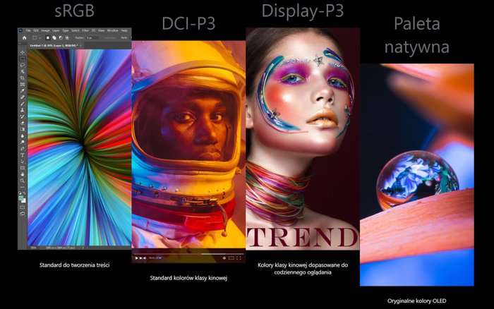This screenshot has height=309, width=494.
Task: Toggle Quick Mask mode icon
Action: tap(23, 208)
